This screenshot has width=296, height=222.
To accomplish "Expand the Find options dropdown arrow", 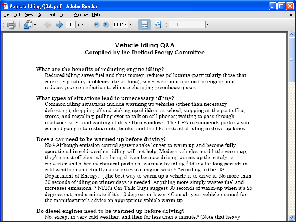I will (207, 25).
